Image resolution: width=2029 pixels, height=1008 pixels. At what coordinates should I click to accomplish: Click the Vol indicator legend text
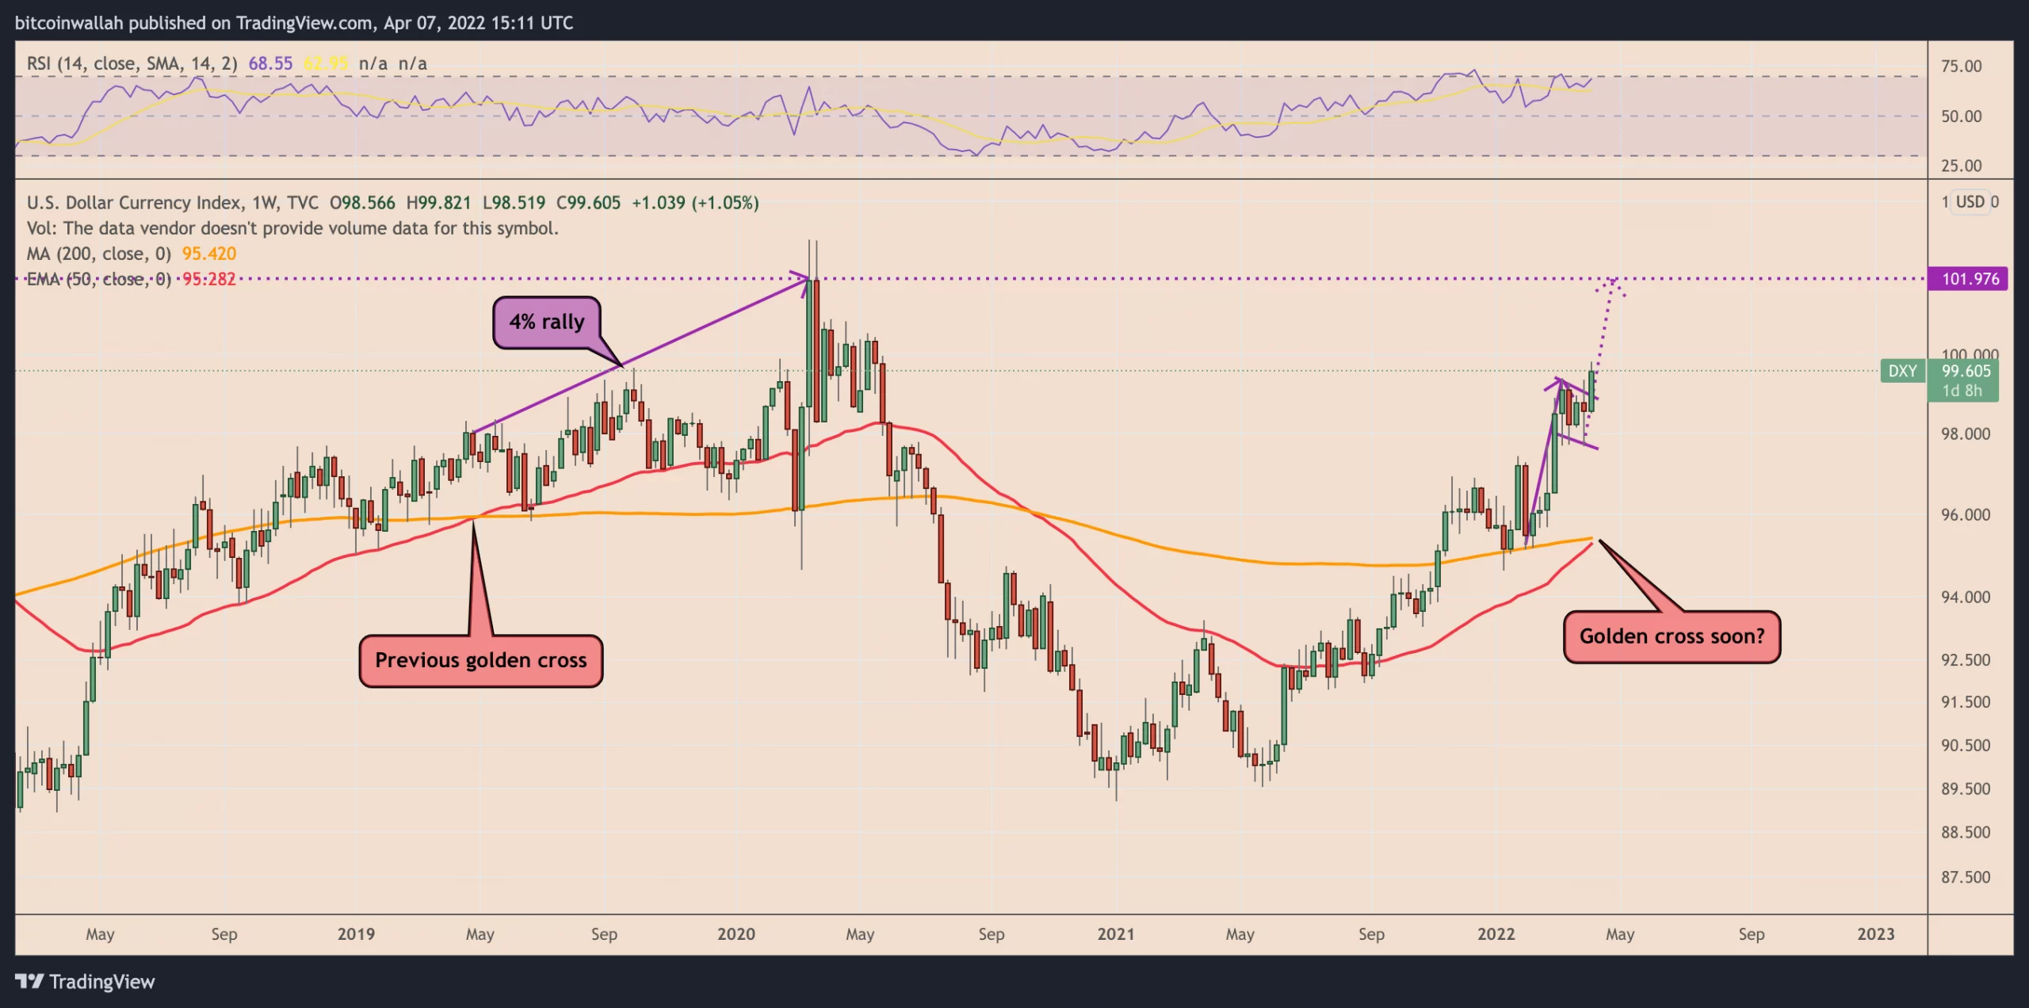(x=292, y=228)
